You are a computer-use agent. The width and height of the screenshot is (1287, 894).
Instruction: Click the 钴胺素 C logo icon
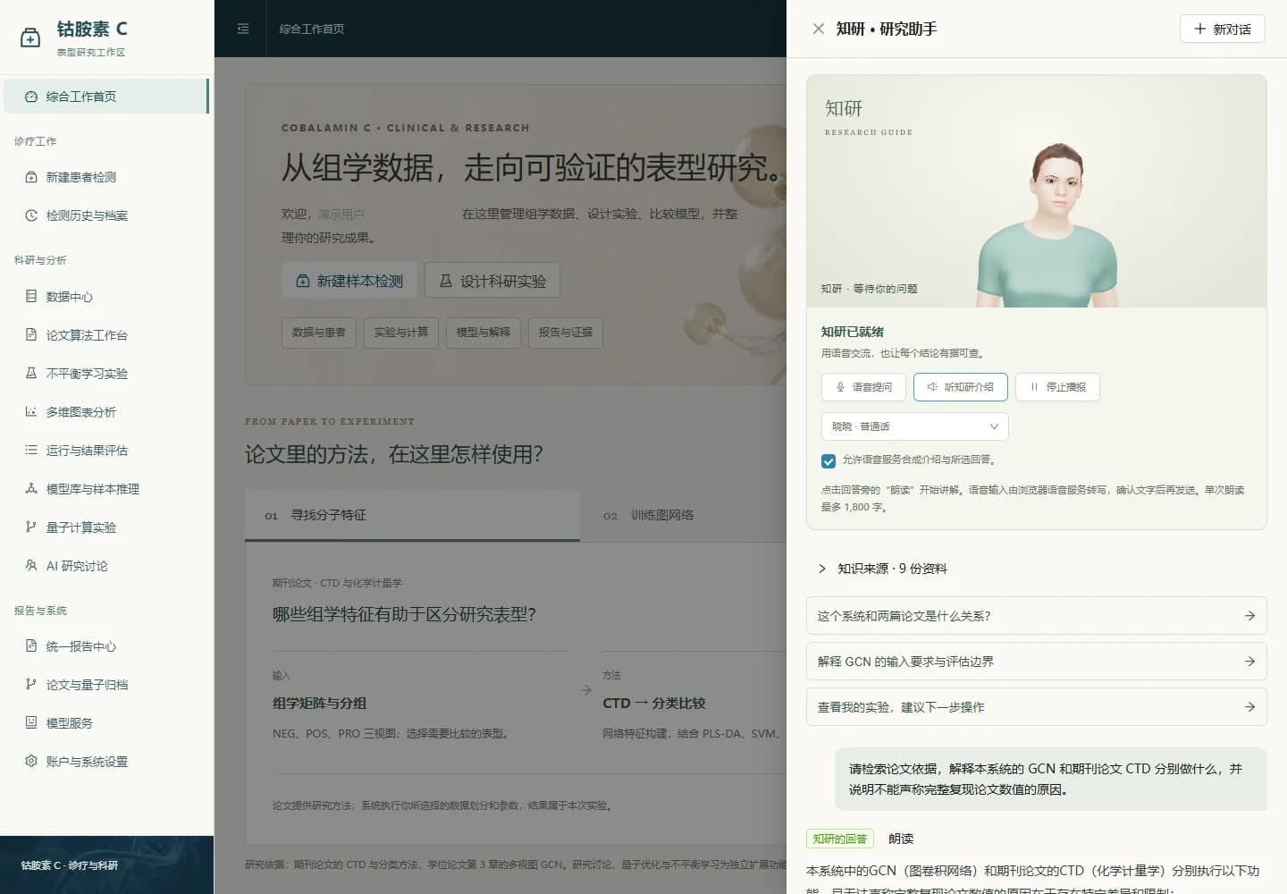pos(30,38)
